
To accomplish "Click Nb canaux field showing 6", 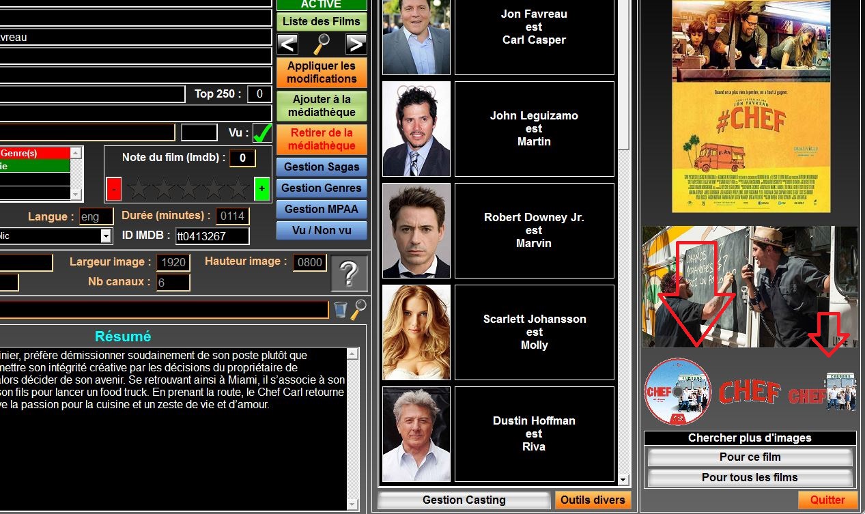I will click(173, 283).
